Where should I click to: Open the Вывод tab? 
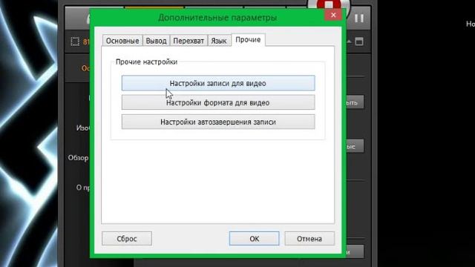156,41
